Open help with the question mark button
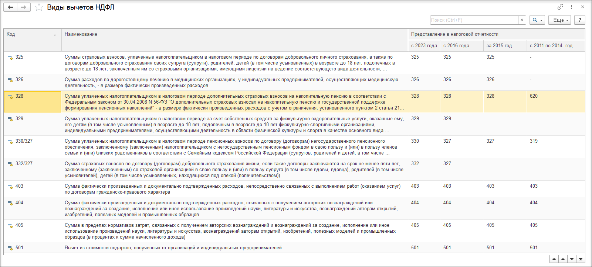Screen dimensions: 592x267 580,20
